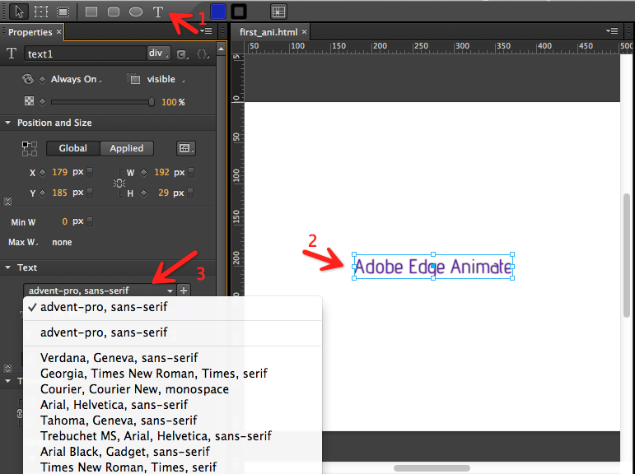Click the class 'C' icon beside div
This screenshot has width=635, height=474.
point(181,54)
